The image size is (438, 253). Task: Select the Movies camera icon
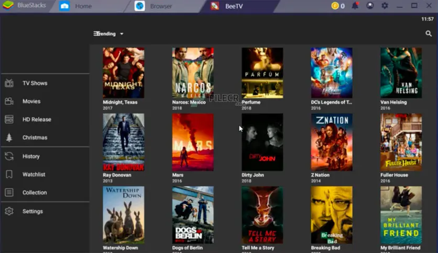coord(9,101)
